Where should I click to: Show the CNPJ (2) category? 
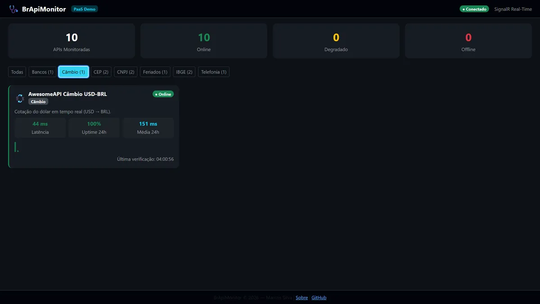coord(126,72)
